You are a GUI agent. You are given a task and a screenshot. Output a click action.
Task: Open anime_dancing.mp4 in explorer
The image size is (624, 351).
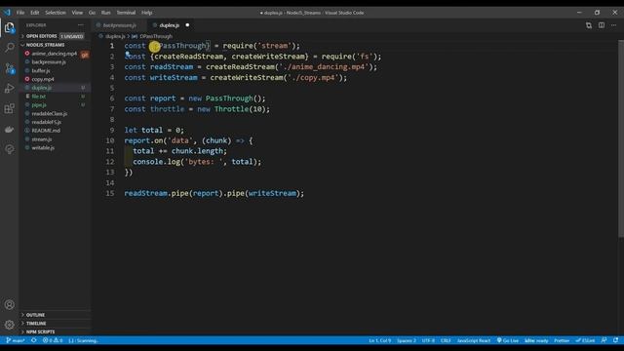(55, 54)
